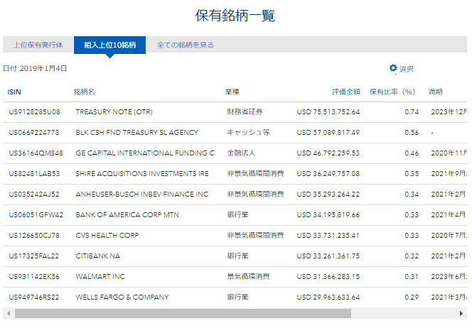Click value USD 36,249,757.08

(328, 174)
